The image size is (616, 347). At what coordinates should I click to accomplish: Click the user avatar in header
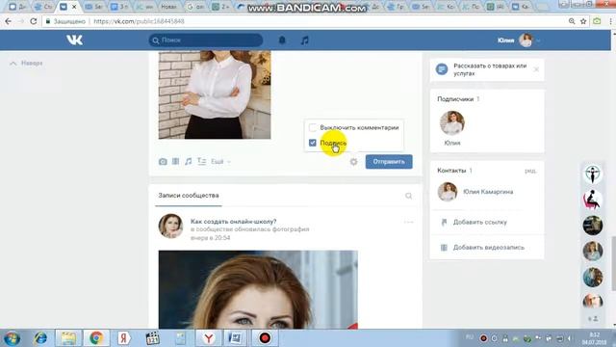point(526,40)
